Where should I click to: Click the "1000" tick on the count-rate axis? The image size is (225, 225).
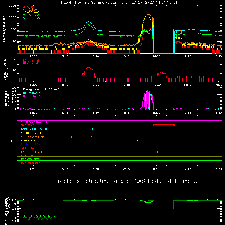point(12,17)
